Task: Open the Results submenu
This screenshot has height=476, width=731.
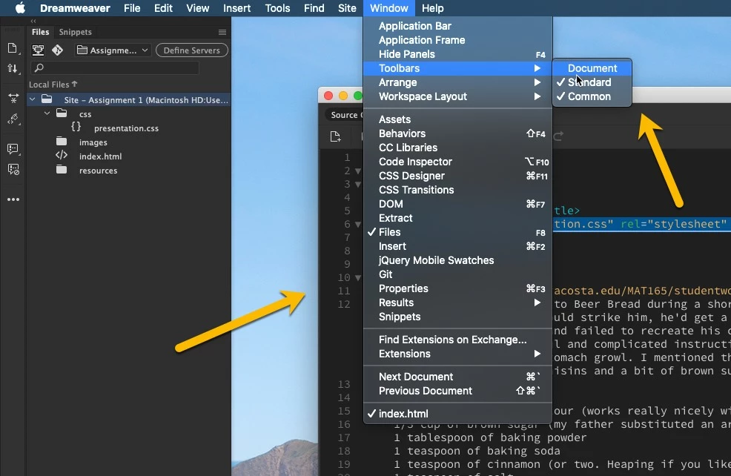Action: coord(457,303)
